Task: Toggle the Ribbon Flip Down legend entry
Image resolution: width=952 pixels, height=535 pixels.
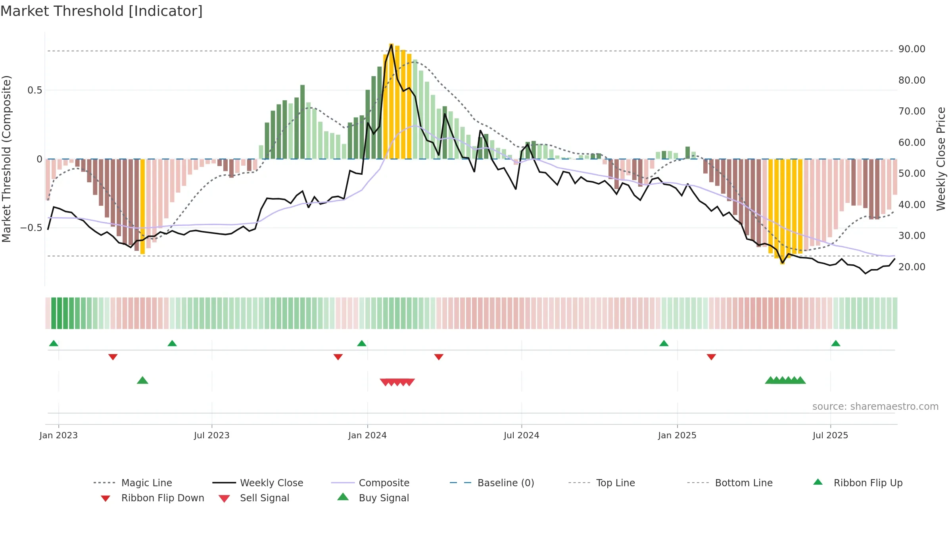Action: click(152, 498)
